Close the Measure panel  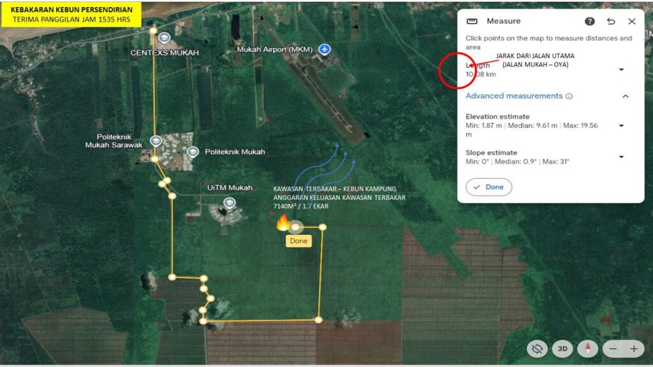click(x=632, y=21)
